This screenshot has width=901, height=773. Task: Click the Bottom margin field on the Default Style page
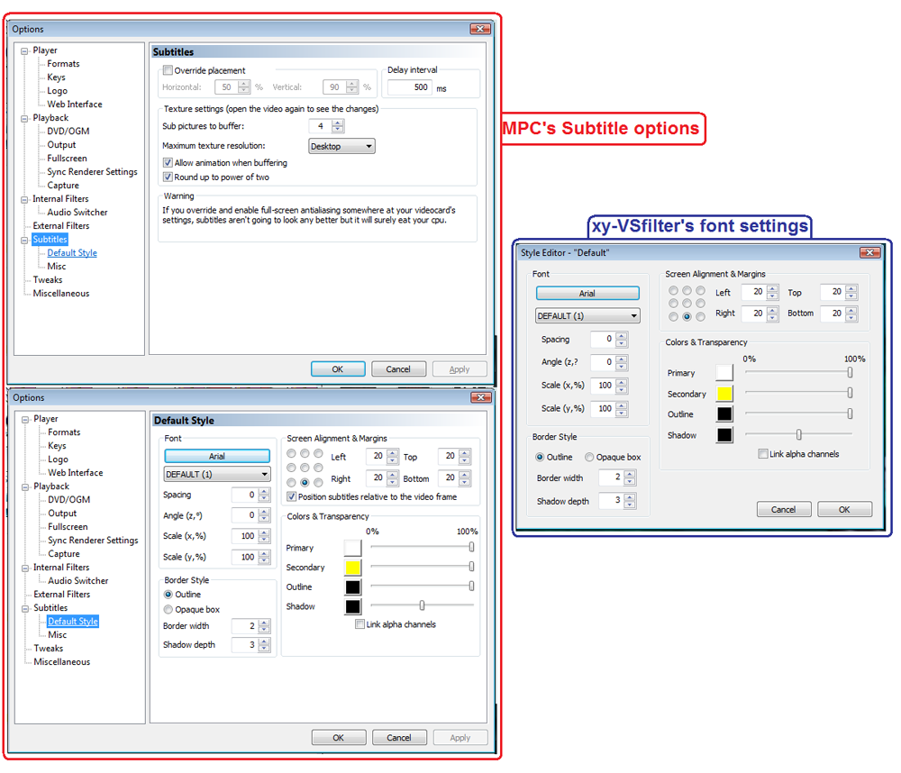click(448, 477)
